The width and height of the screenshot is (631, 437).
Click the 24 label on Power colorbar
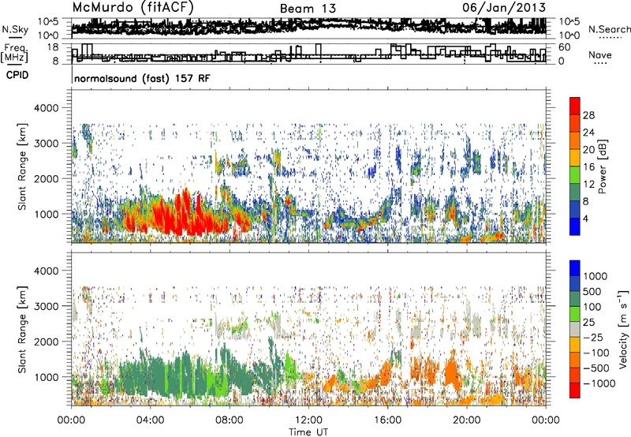coord(588,133)
